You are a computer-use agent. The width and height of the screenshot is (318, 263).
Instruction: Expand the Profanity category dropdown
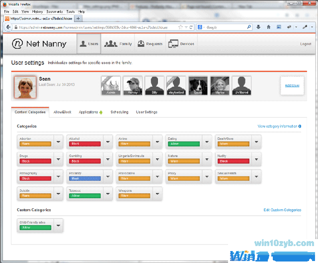pos(108,177)
